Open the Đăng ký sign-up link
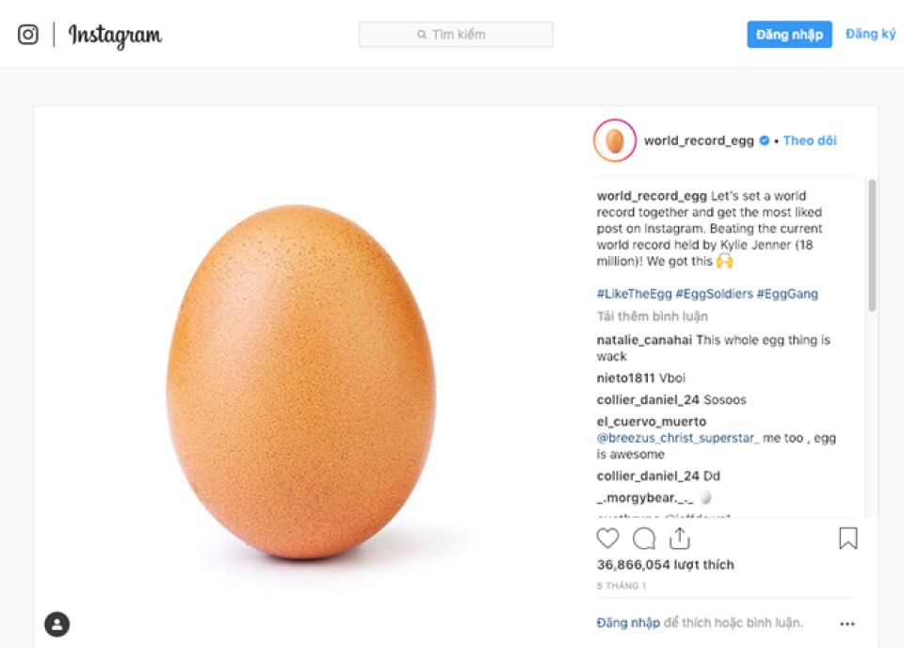Viewport: 904px width, 648px height. click(869, 33)
